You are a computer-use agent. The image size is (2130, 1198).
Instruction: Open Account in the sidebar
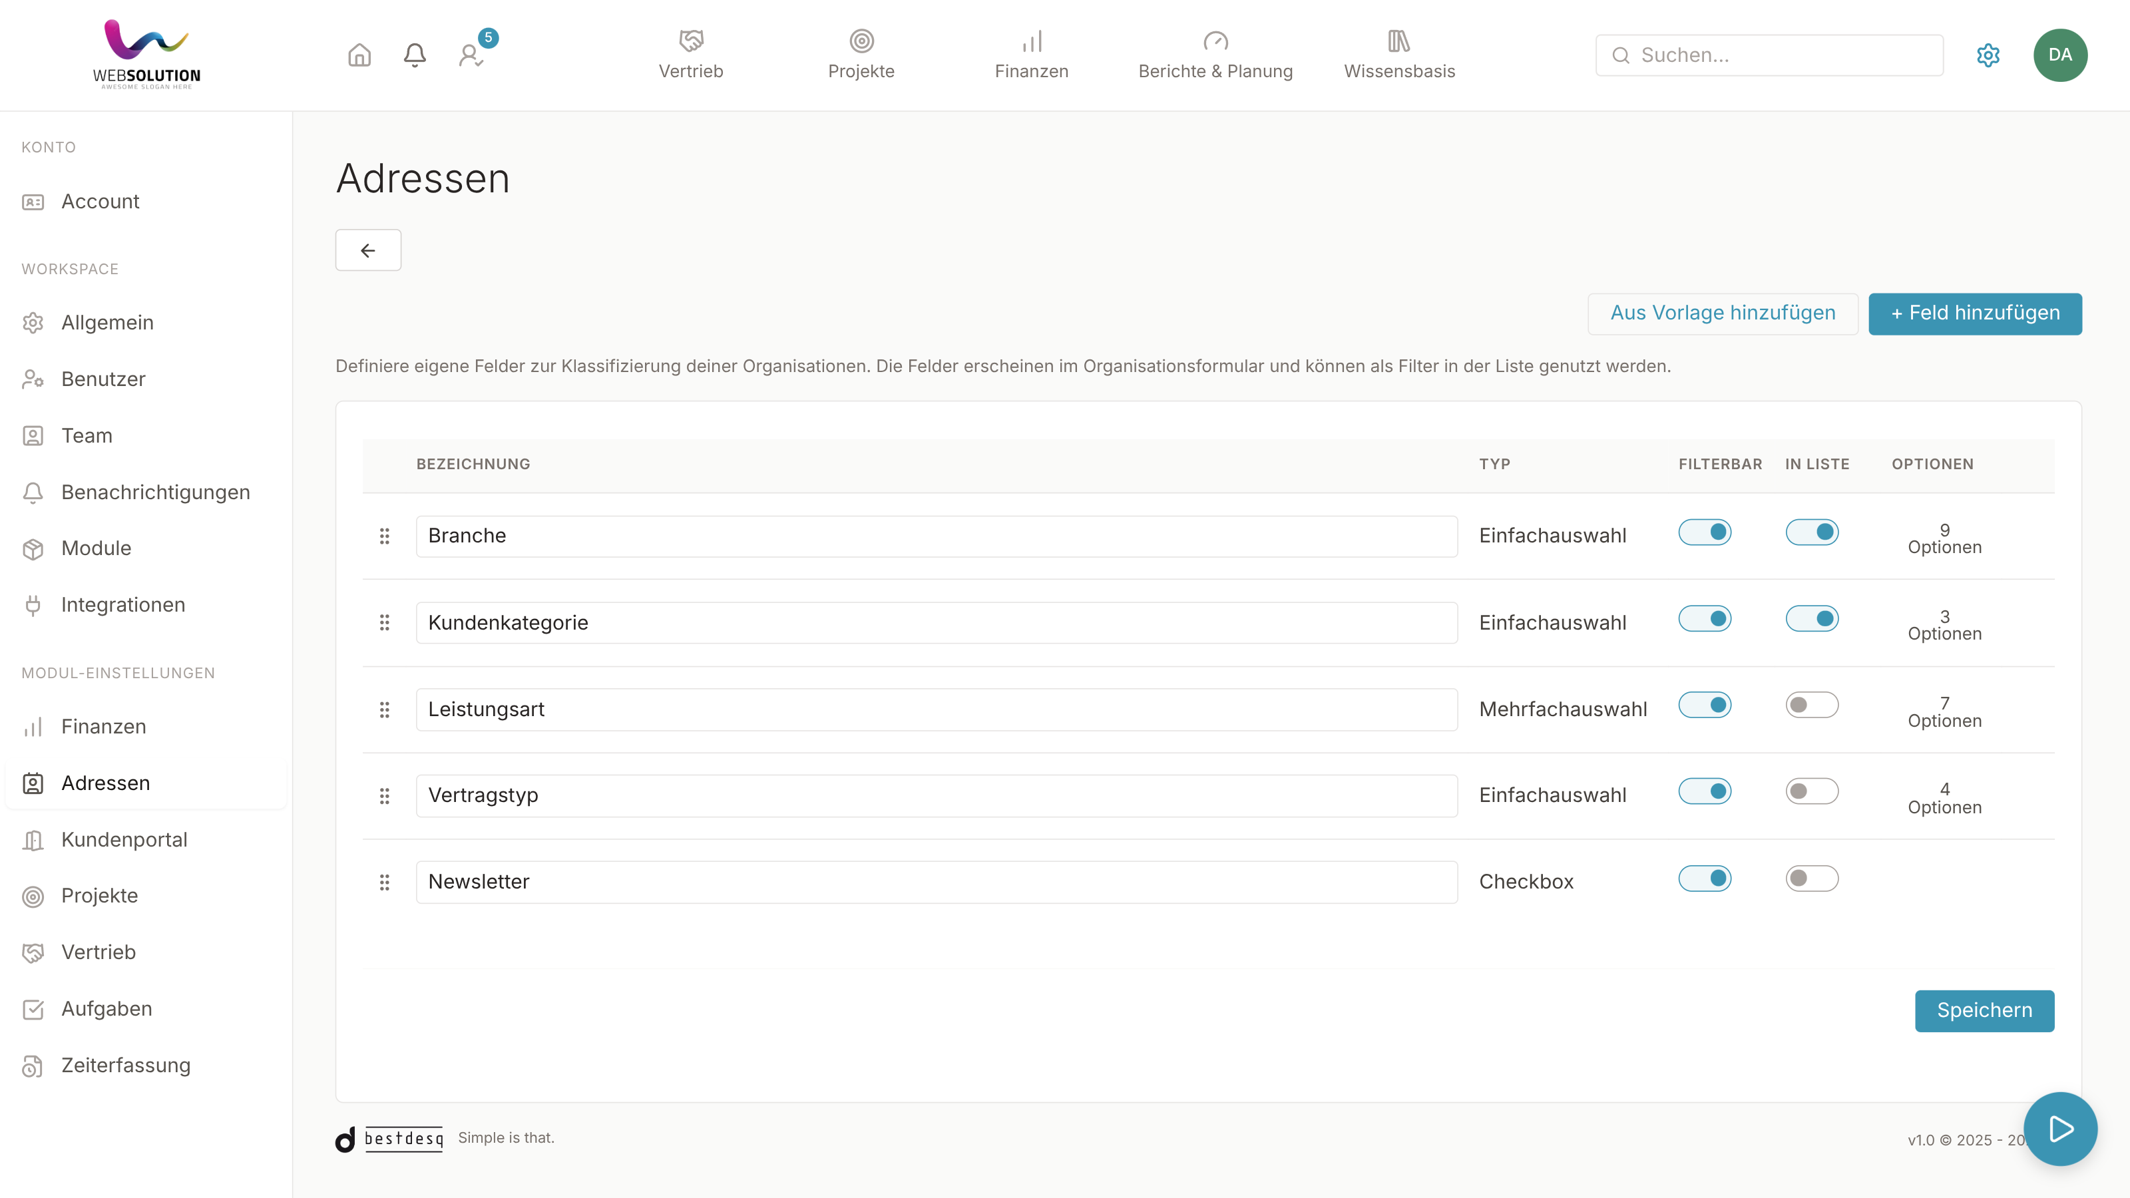point(146,202)
